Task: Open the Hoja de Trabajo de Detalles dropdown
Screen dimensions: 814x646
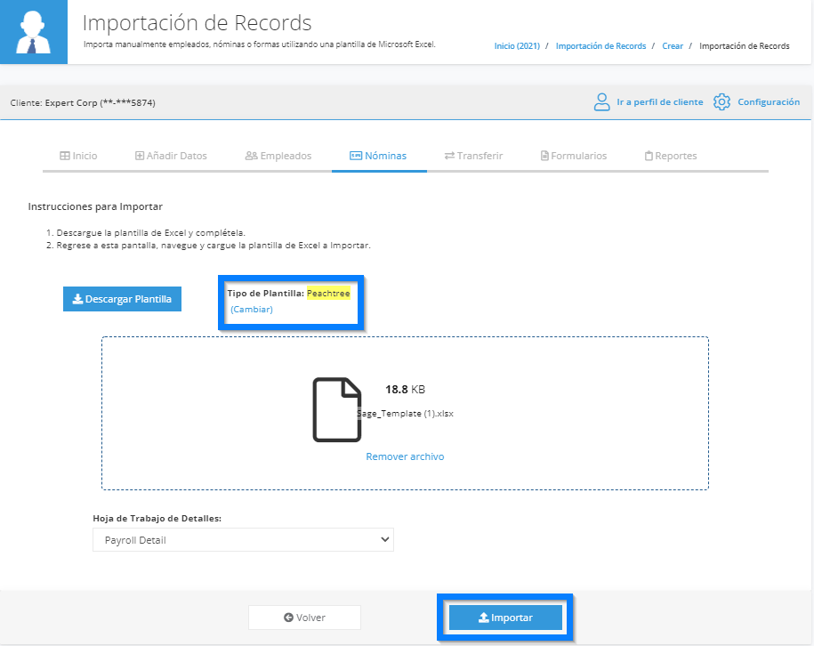Action: tap(243, 540)
